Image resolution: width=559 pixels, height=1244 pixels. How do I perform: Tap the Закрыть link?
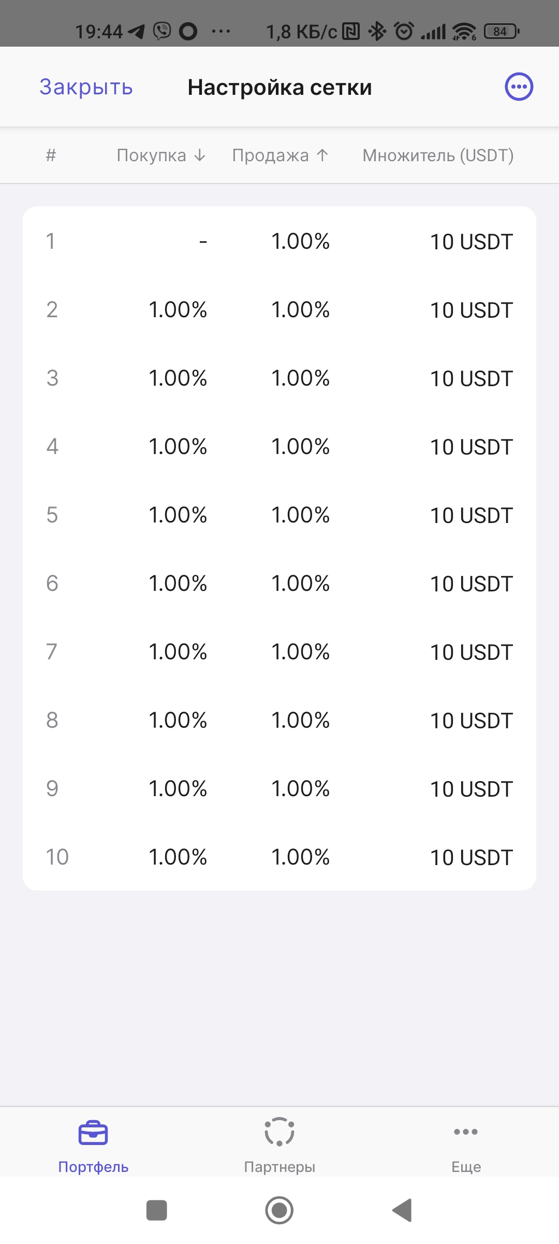click(86, 87)
